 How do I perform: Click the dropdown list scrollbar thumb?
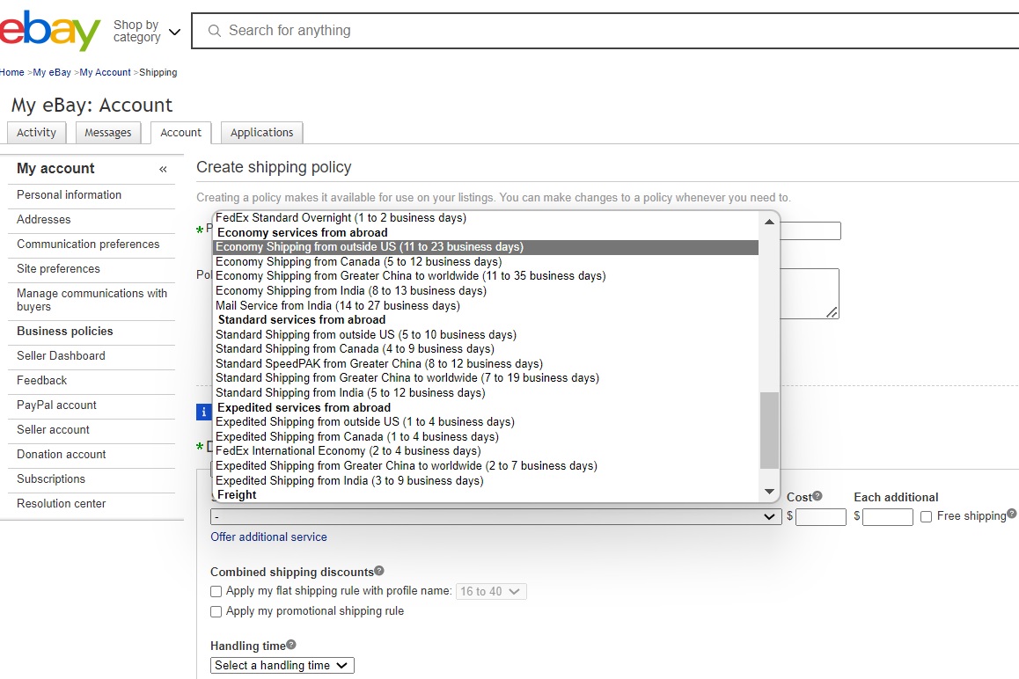[769, 430]
